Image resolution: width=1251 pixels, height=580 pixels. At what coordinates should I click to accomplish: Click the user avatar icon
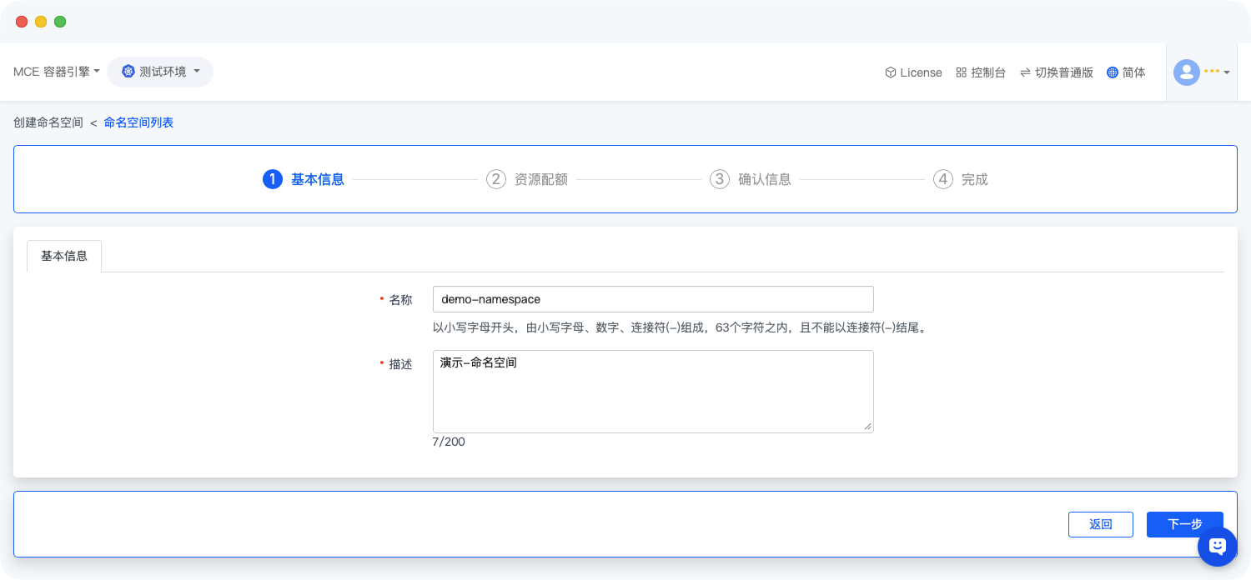pyautogui.click(x=1186, y=72)
